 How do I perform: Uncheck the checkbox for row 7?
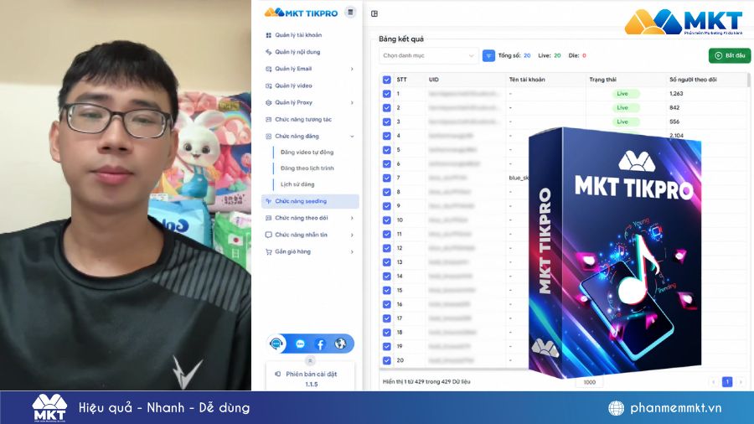pyautogui.click(x=386, y=178)
